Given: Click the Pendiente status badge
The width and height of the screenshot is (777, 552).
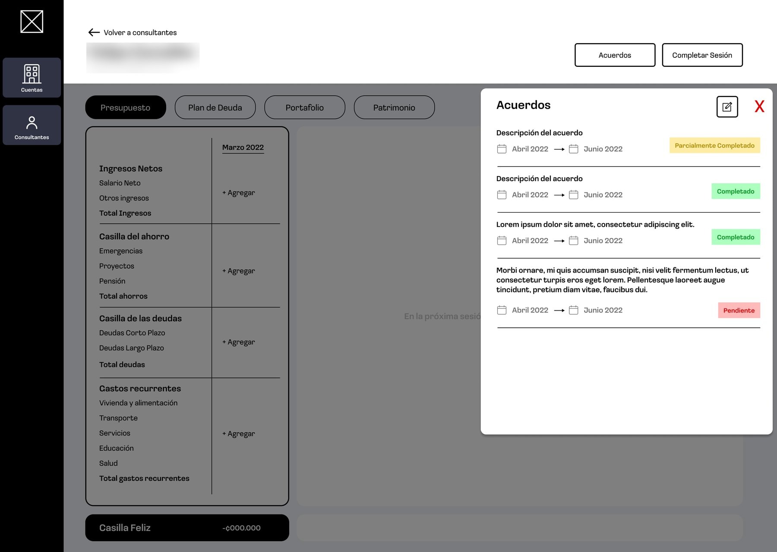Looking at the screenshot, I should tap(739, 310).
